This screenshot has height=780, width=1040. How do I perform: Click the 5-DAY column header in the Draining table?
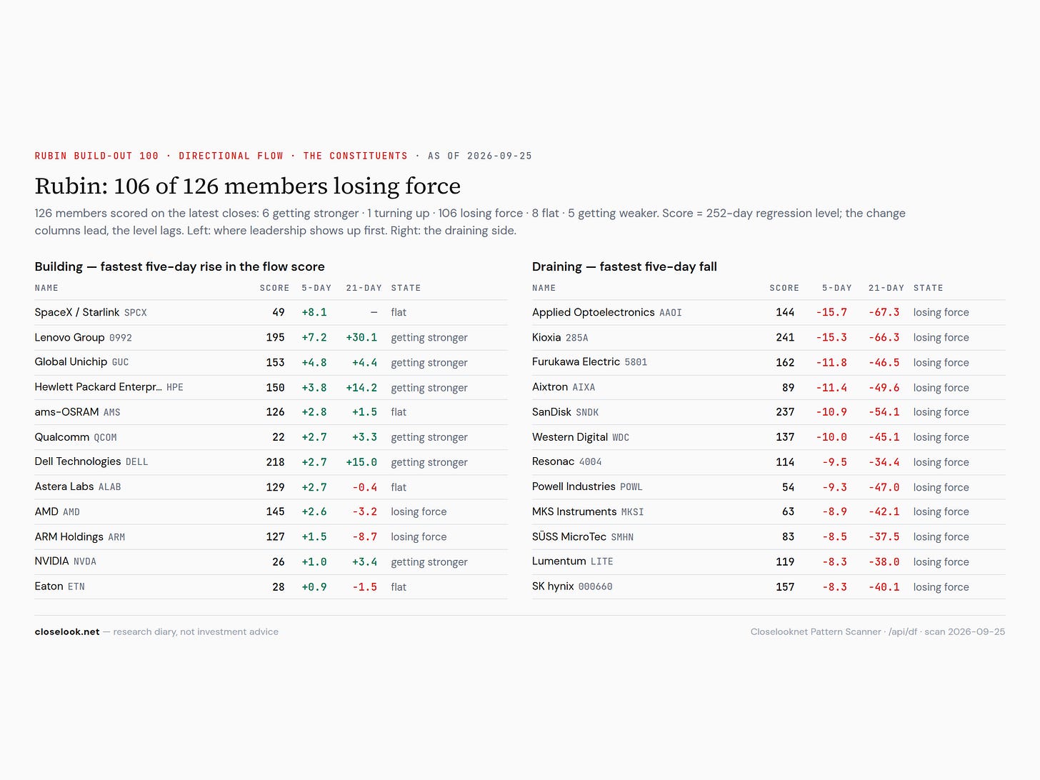coord(836,288)
